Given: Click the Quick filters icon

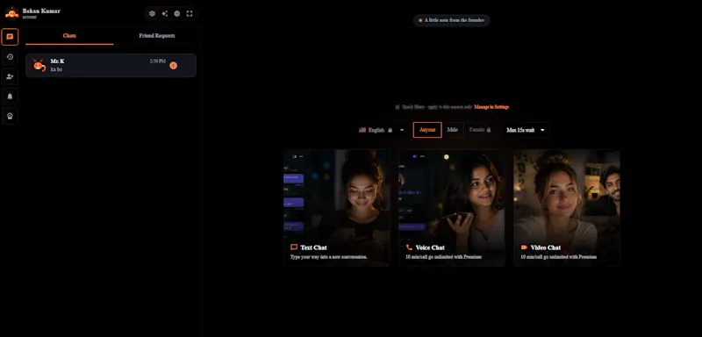Looking at the screenshot, I should (398, 107).
